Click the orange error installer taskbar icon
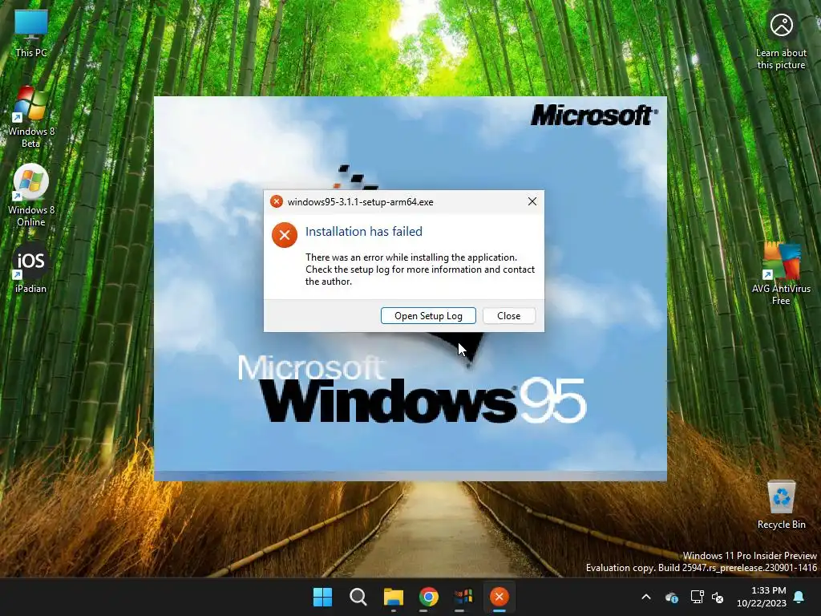821x616 pixels. click(499, 597)
